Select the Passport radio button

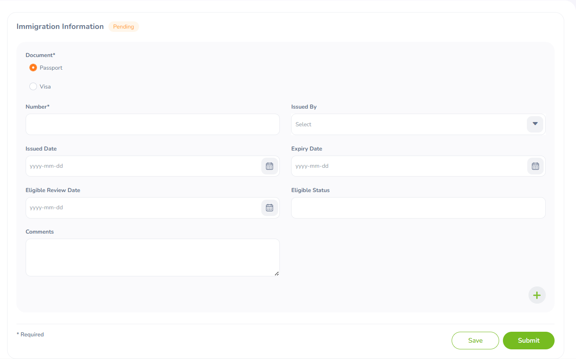pos(33,68)
